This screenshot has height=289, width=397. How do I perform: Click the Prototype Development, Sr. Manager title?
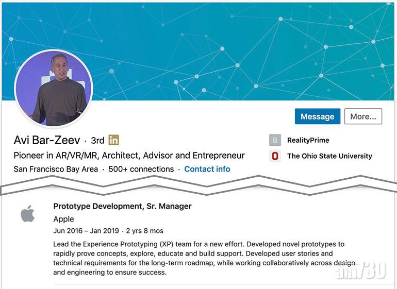click(122, 206)
